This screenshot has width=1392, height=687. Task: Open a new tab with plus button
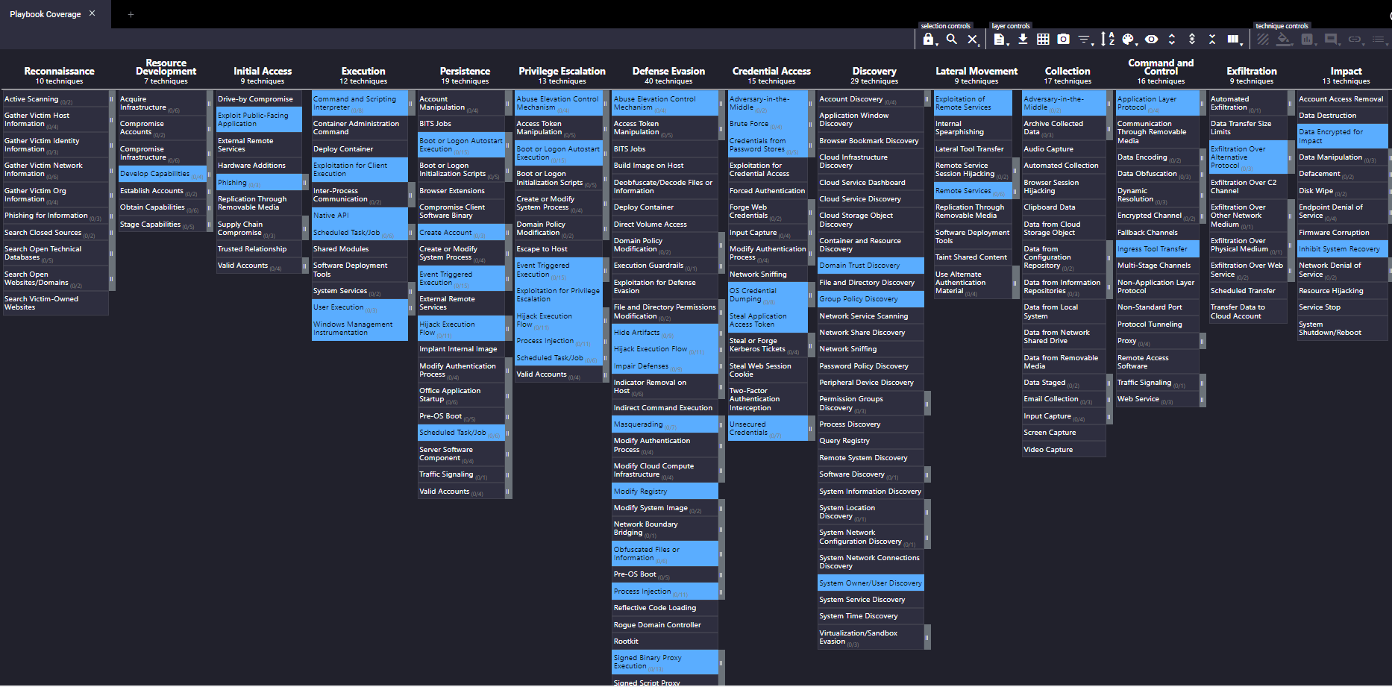pos(131,14)
